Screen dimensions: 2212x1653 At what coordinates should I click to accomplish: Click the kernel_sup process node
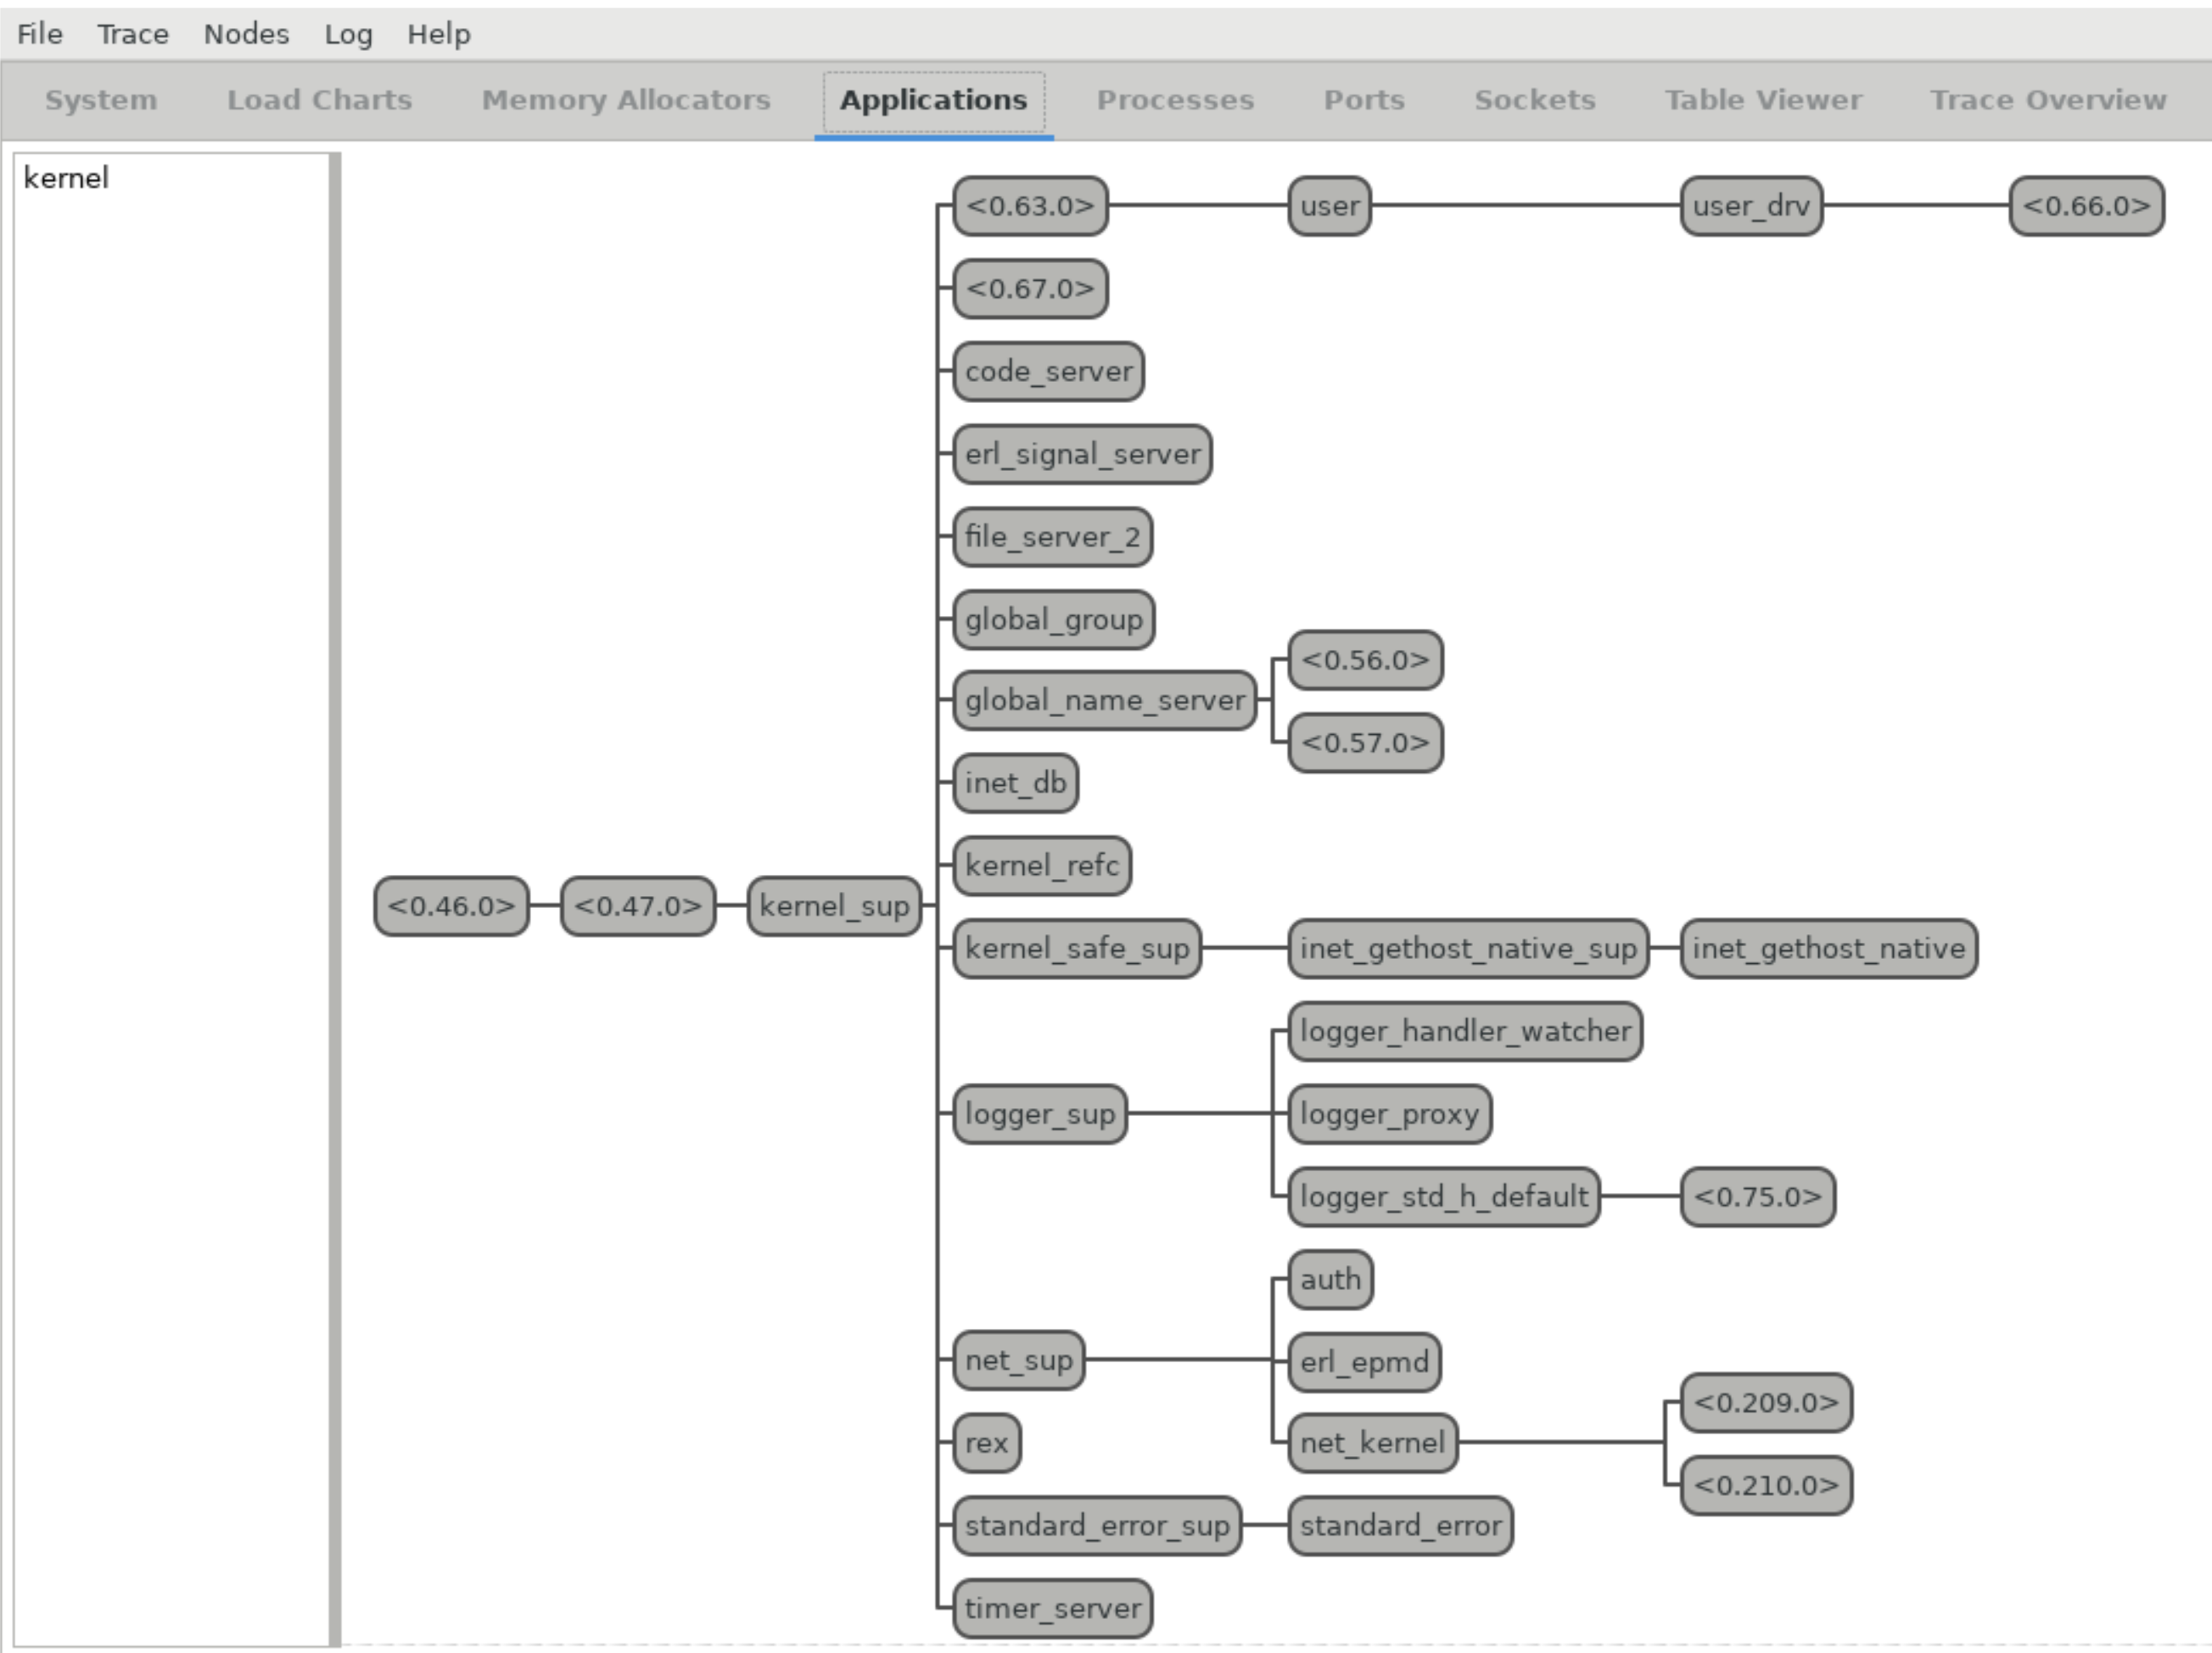[834, 906]
